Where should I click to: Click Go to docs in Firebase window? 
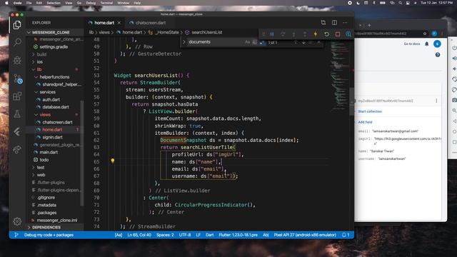coord(412,44)
